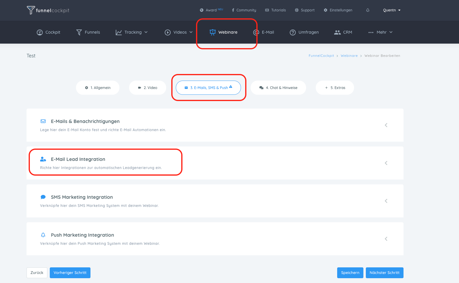Expand the Mehr navigation menu
The width and height of the screenshot is (459, 283).
click(381, 32)
